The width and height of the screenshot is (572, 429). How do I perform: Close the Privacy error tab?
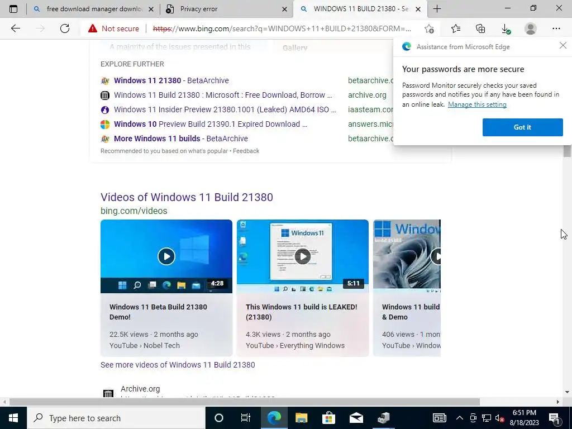pos(284,9)
